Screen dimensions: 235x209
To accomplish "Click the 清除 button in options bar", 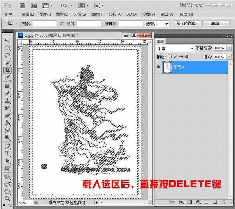I will click(215, 23).
